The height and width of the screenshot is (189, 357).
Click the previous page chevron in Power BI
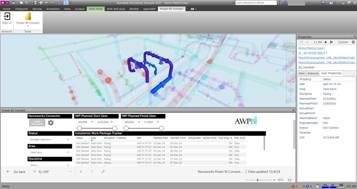pos(81,172)
